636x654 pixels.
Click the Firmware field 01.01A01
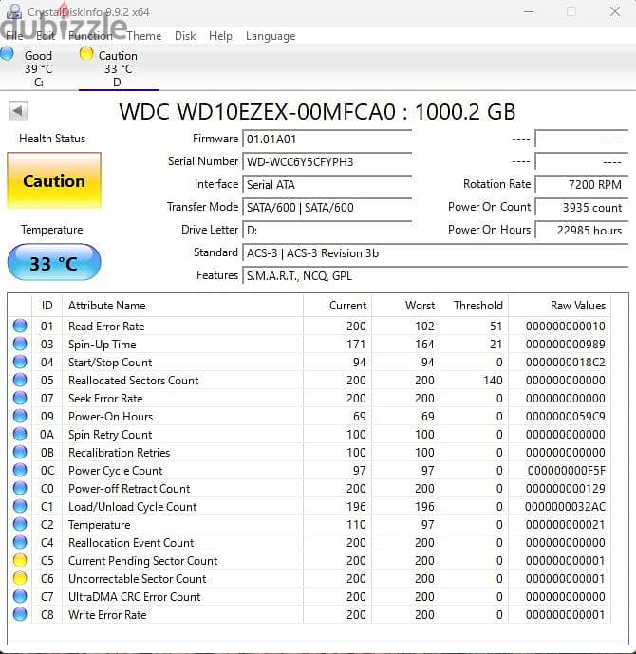click(327, 139)
